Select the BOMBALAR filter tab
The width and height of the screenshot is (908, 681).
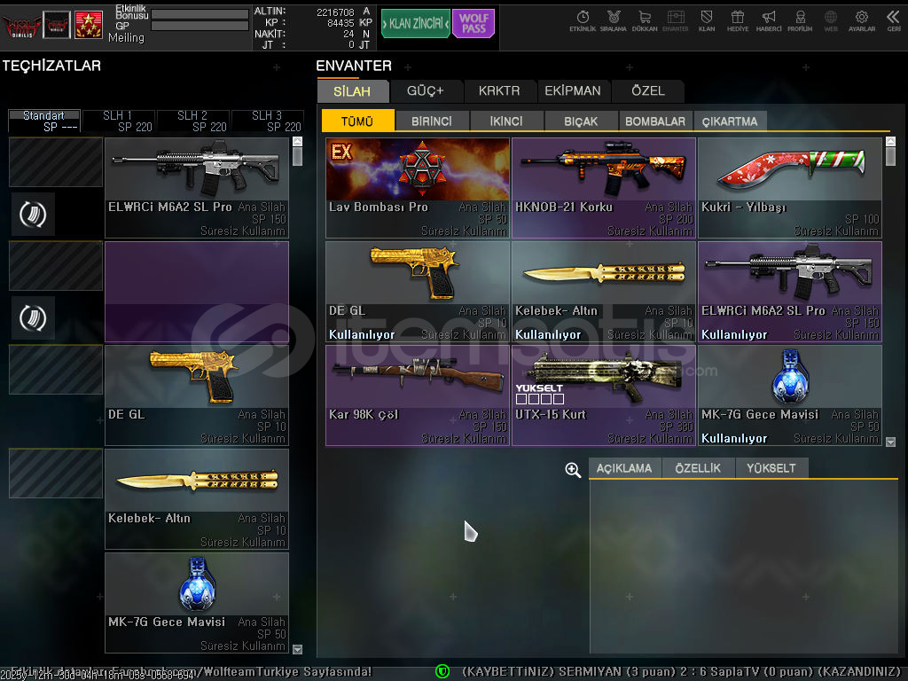click(x=655, y=121)
